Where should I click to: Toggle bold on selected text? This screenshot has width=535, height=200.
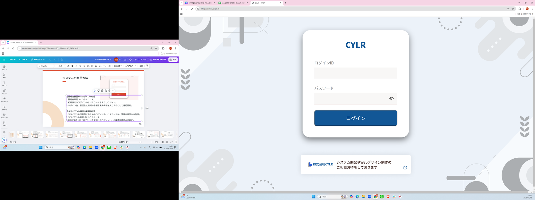pyautogui.click(x=72, y=66)
